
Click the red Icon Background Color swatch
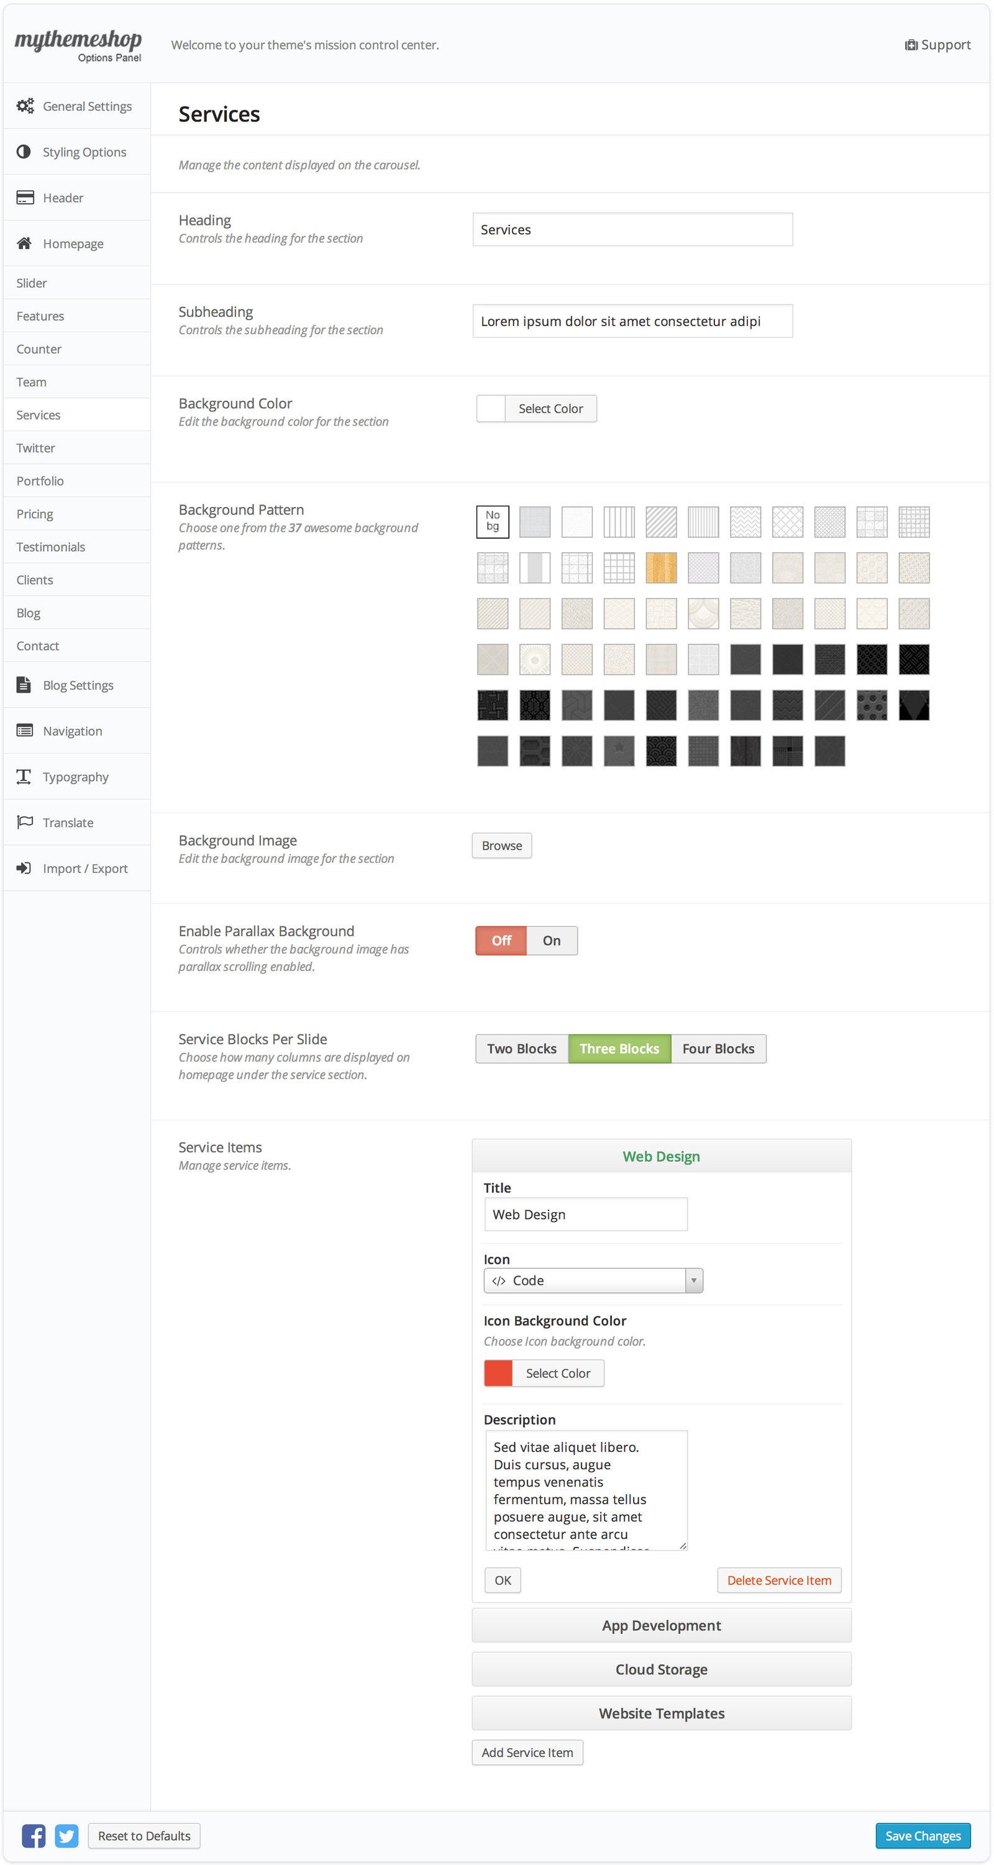498,1373
